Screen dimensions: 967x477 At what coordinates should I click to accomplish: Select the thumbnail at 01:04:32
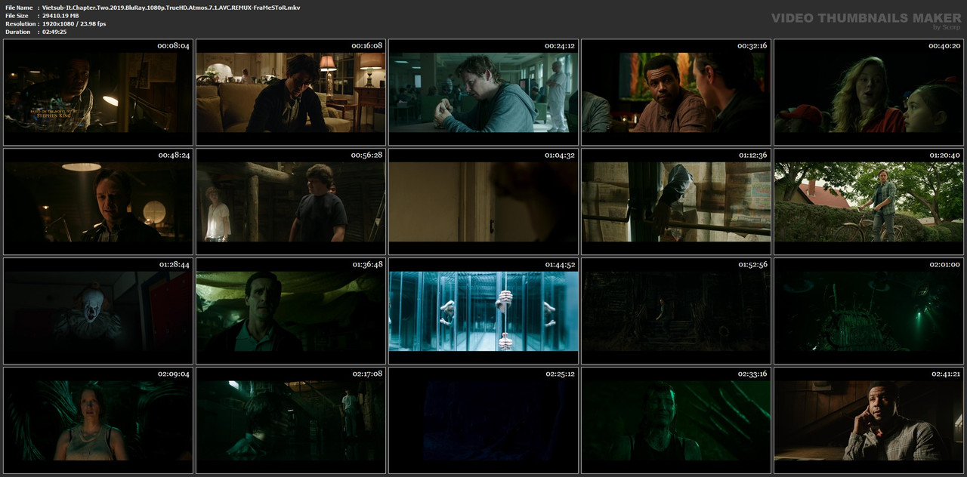pos(483,202)
